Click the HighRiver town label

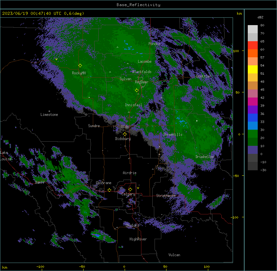tap(138, 239)
